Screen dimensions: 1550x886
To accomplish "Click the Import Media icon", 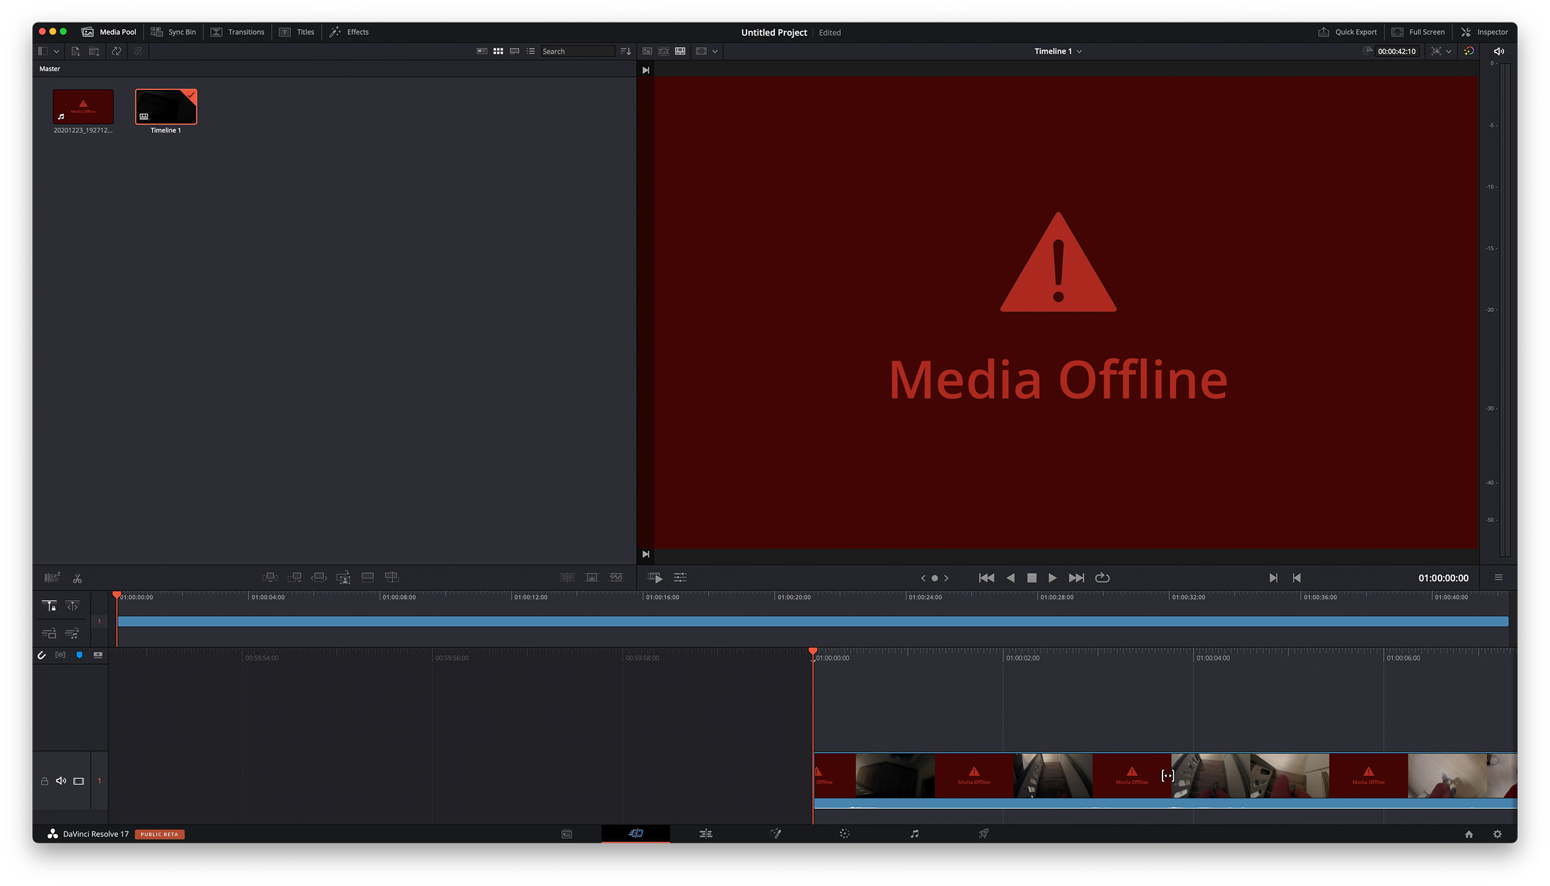I will [x=76, y=51].
